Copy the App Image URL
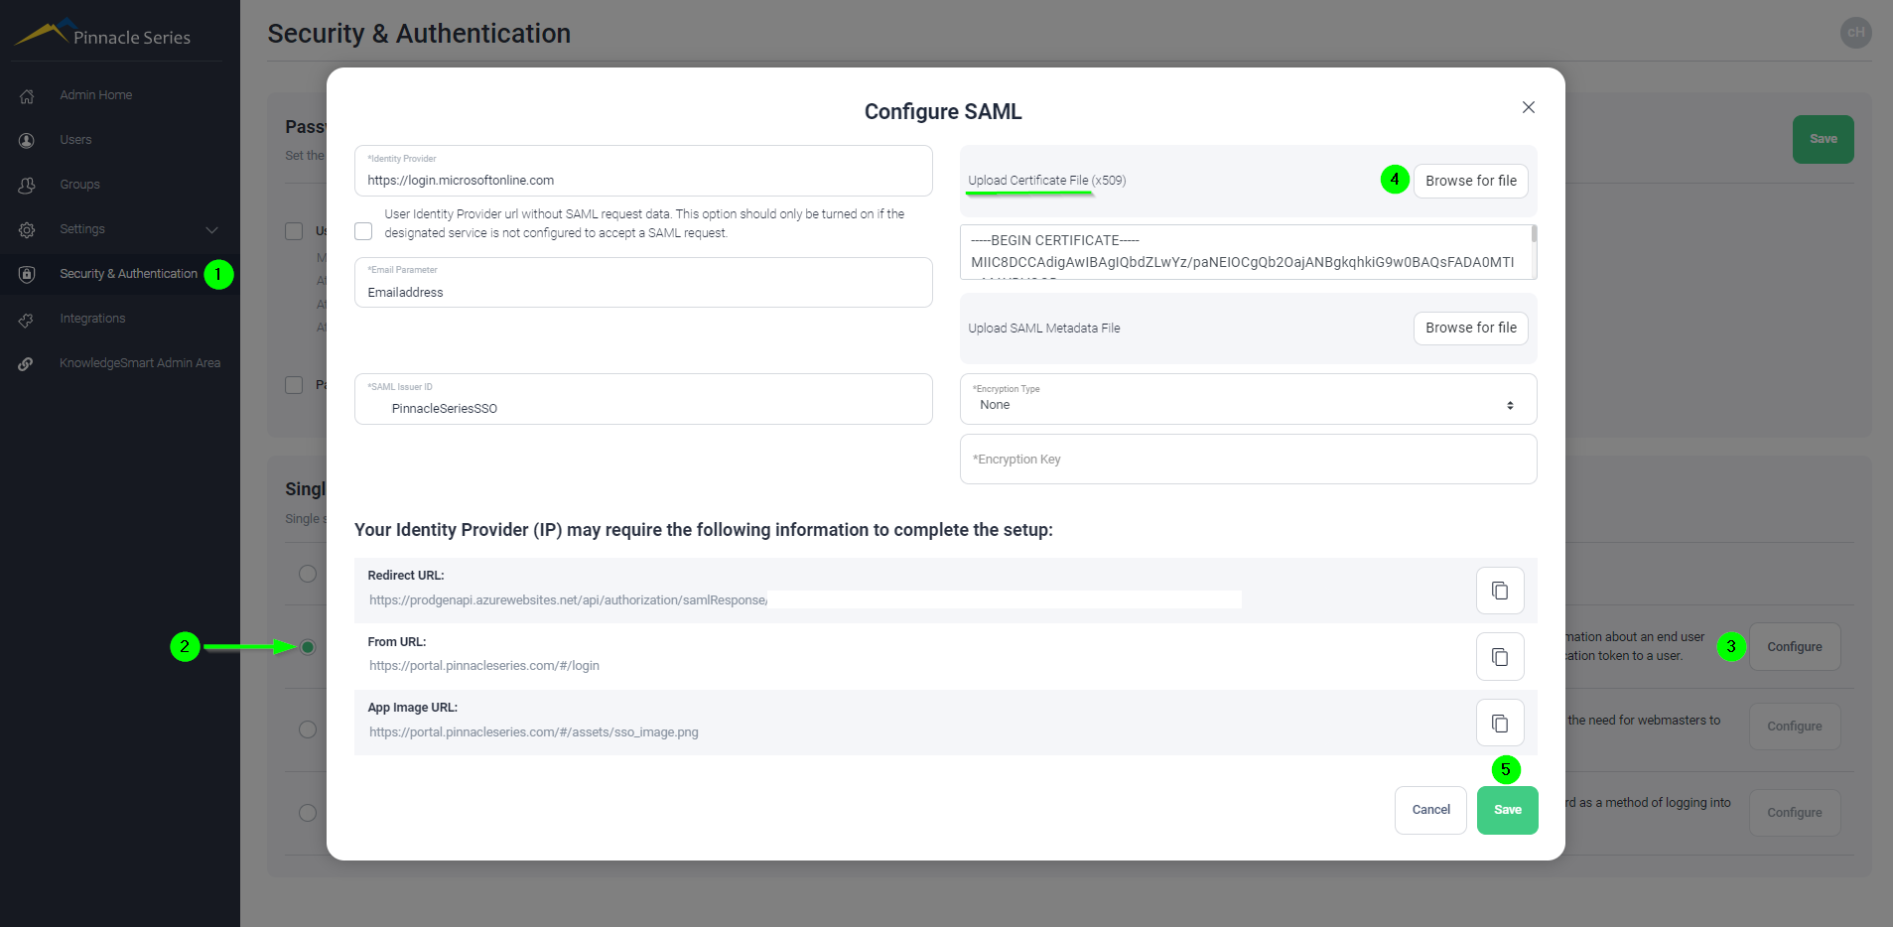Screen dimensions: 1893x927 1500,723
